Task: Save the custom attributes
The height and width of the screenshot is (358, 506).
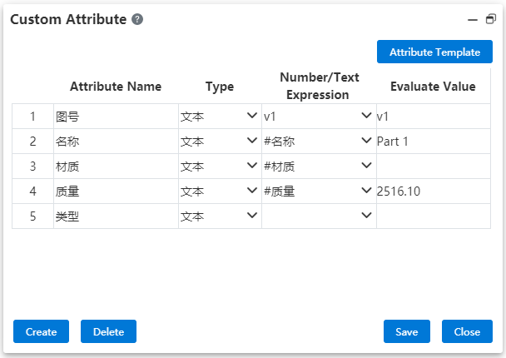Action: pyautogui.click(x=407, y=331)
